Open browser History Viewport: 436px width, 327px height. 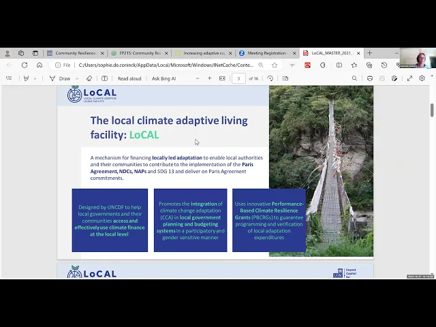coord(384,65)
